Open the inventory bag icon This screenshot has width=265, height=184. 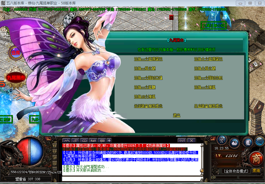[235, 142]
